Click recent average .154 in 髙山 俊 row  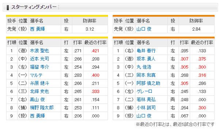pyautogui.click(x=95, y=100)
